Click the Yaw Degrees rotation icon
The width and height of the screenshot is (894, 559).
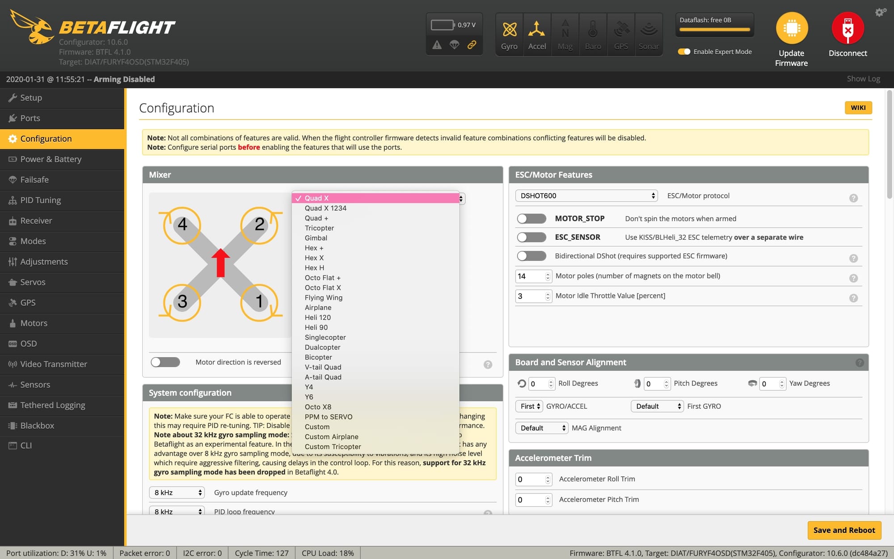(752, 383)
